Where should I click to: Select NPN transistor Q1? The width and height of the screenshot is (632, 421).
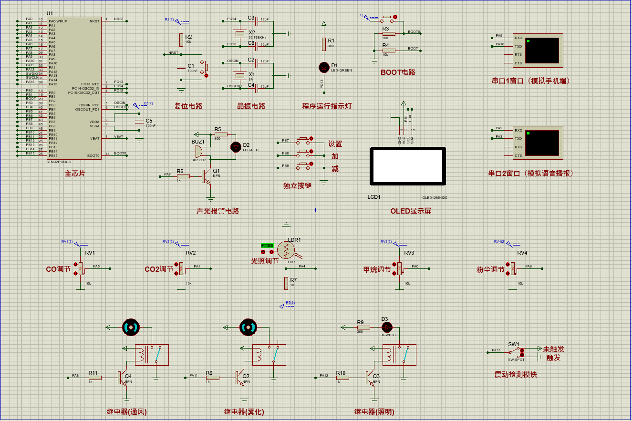pyautogui.click(x=207, y=176)
